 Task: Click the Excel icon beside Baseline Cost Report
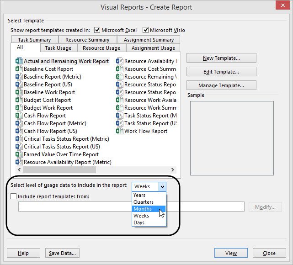click(19, 69)
